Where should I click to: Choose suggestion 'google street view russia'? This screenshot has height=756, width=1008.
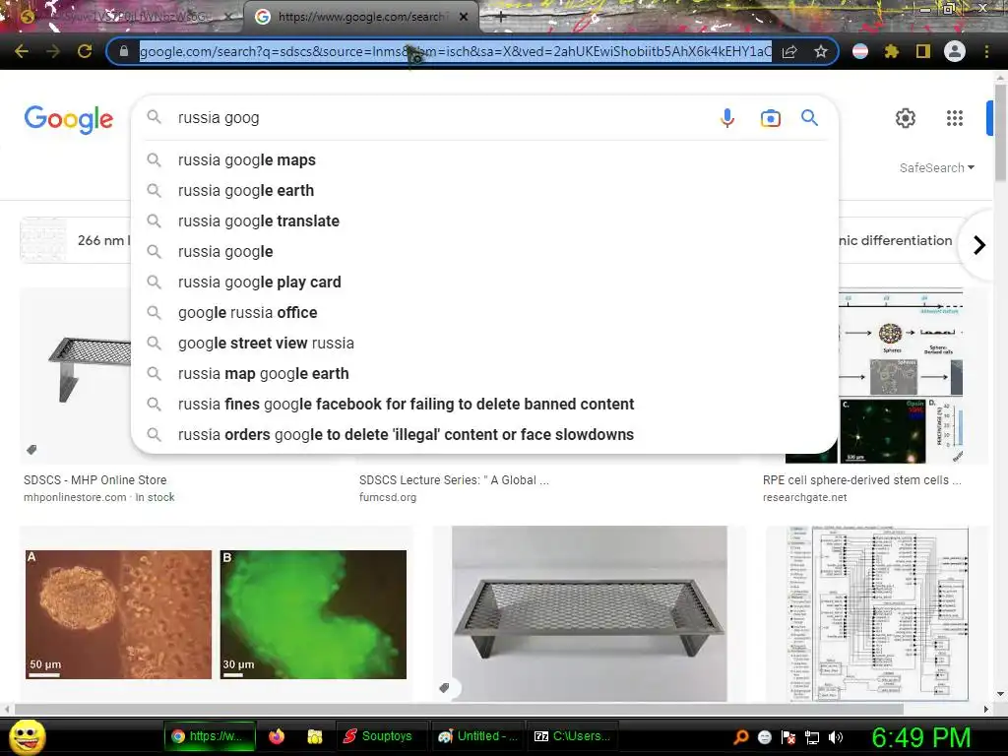coord(484,344)
